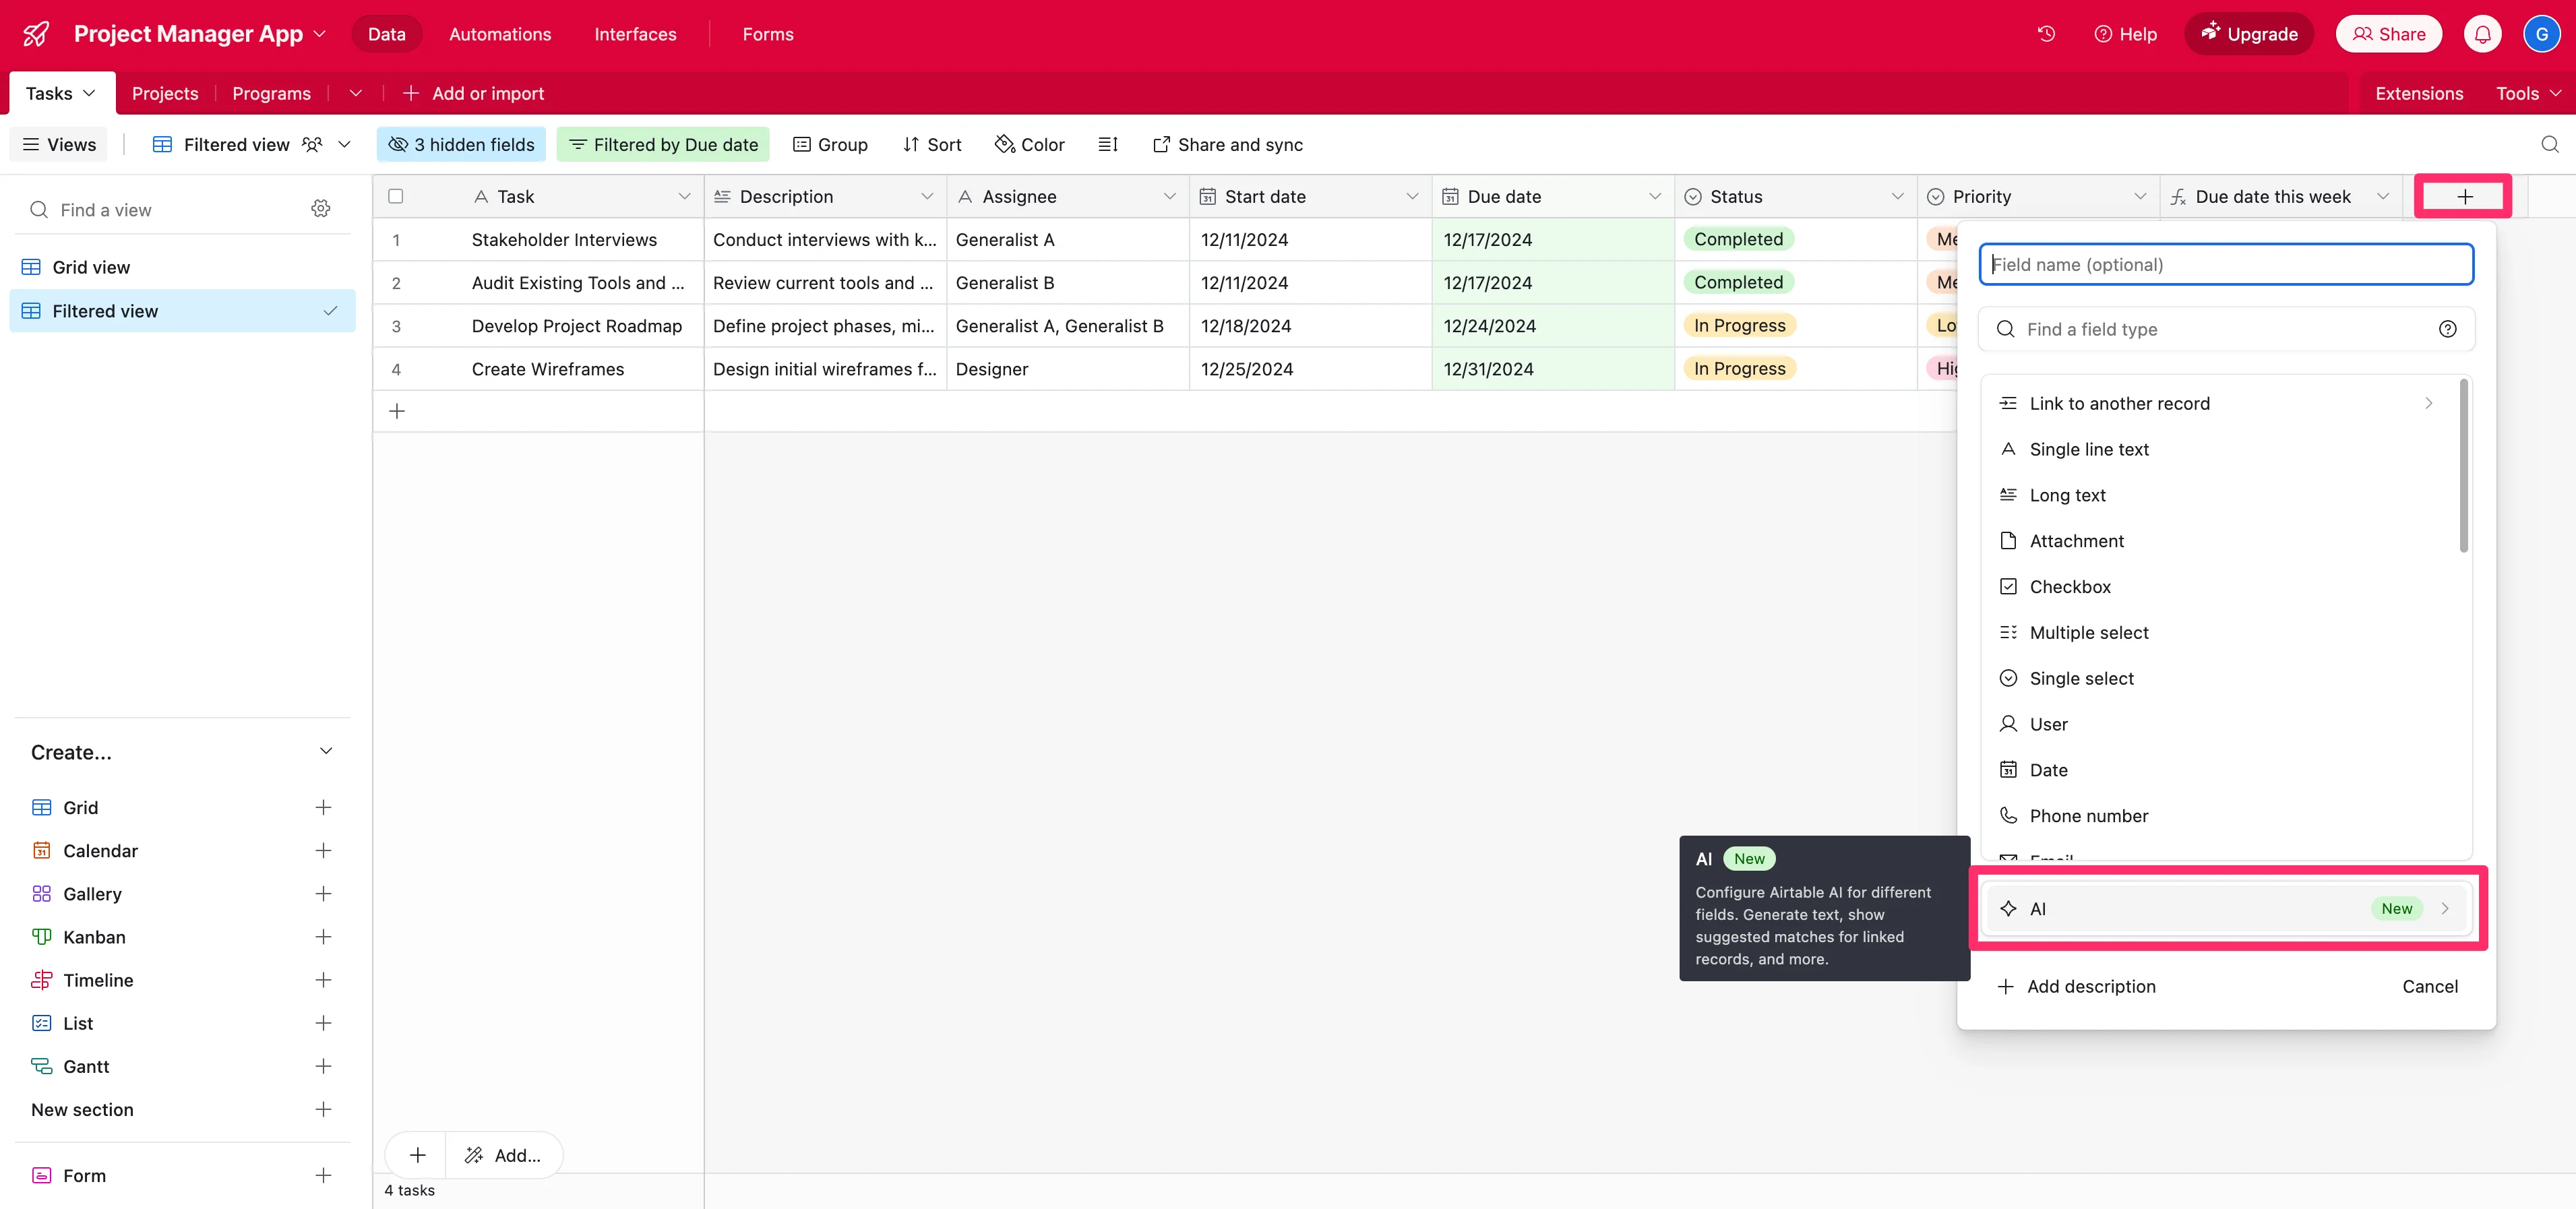
Task: Open the Color records option
Action: point(1029,145)
